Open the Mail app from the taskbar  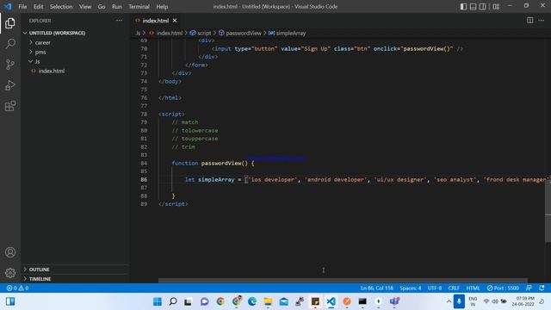tap(283, 301)
